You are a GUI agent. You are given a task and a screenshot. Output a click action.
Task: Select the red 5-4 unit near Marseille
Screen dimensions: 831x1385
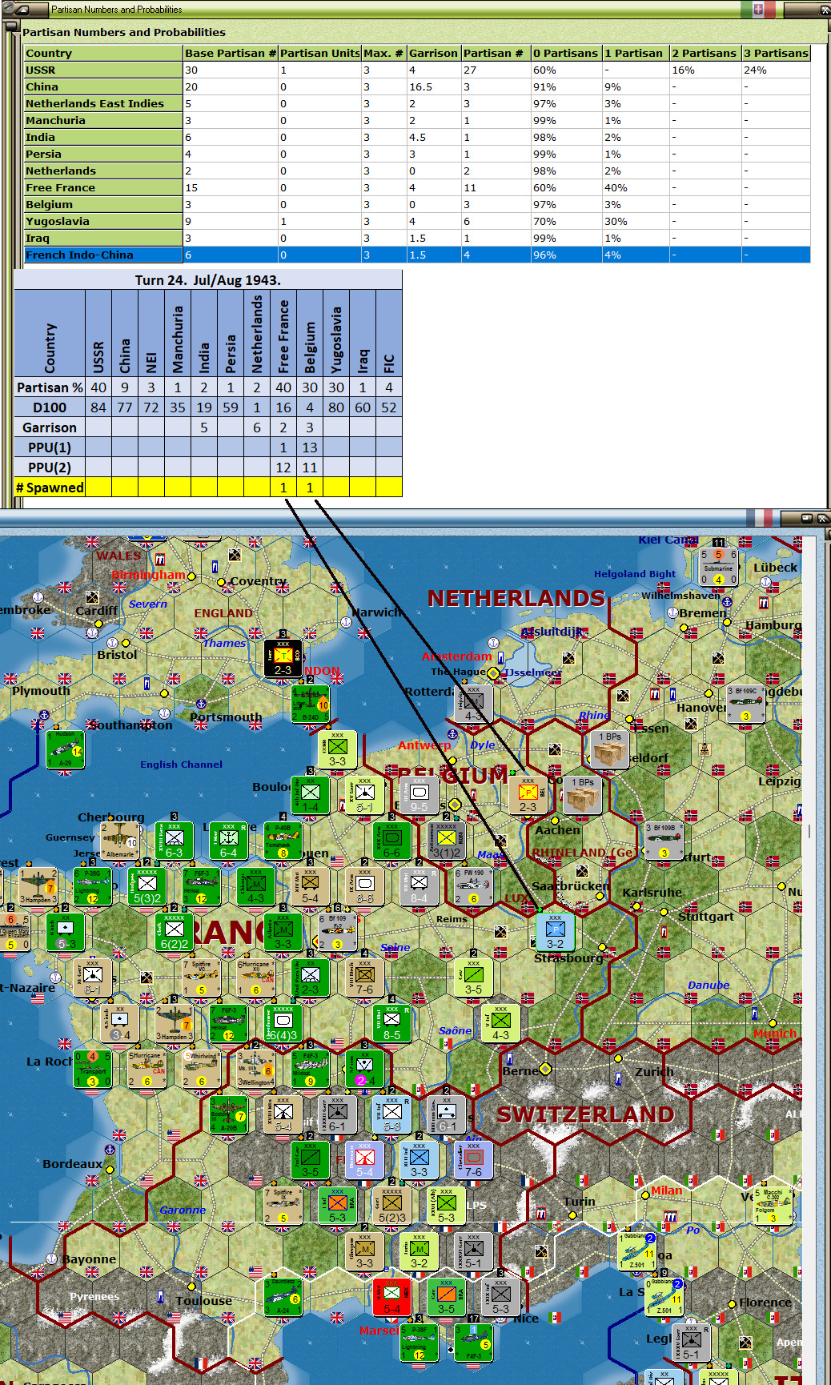point(391,1298)
